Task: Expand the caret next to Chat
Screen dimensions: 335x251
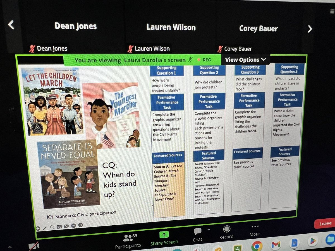Action: pyautogui.click(x=208, y=230)
